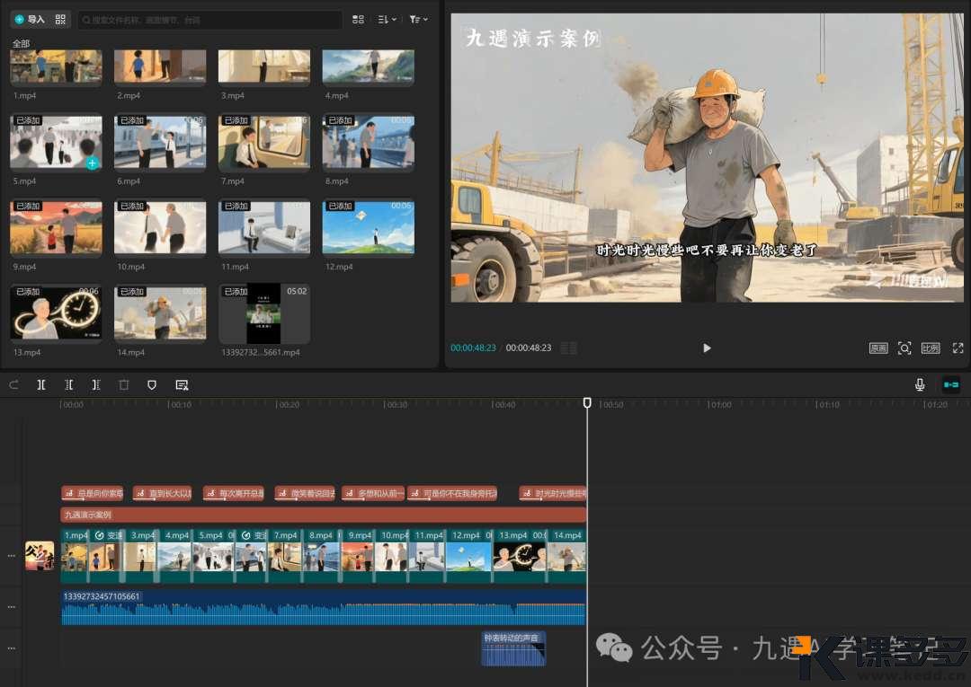Screen dimensions: 971x687
Task: Open the 比例 aspect ratio menu
Action: click(931, 348)
